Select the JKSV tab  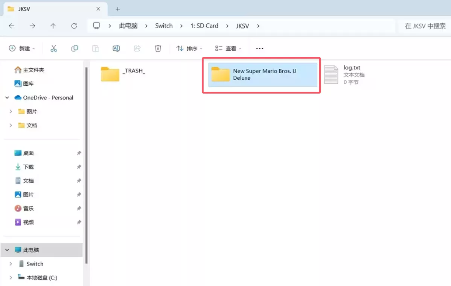tap(53, 9)
